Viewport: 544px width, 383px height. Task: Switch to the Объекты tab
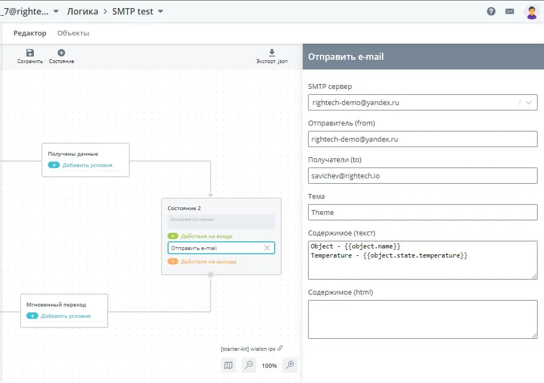coord(73,33)
